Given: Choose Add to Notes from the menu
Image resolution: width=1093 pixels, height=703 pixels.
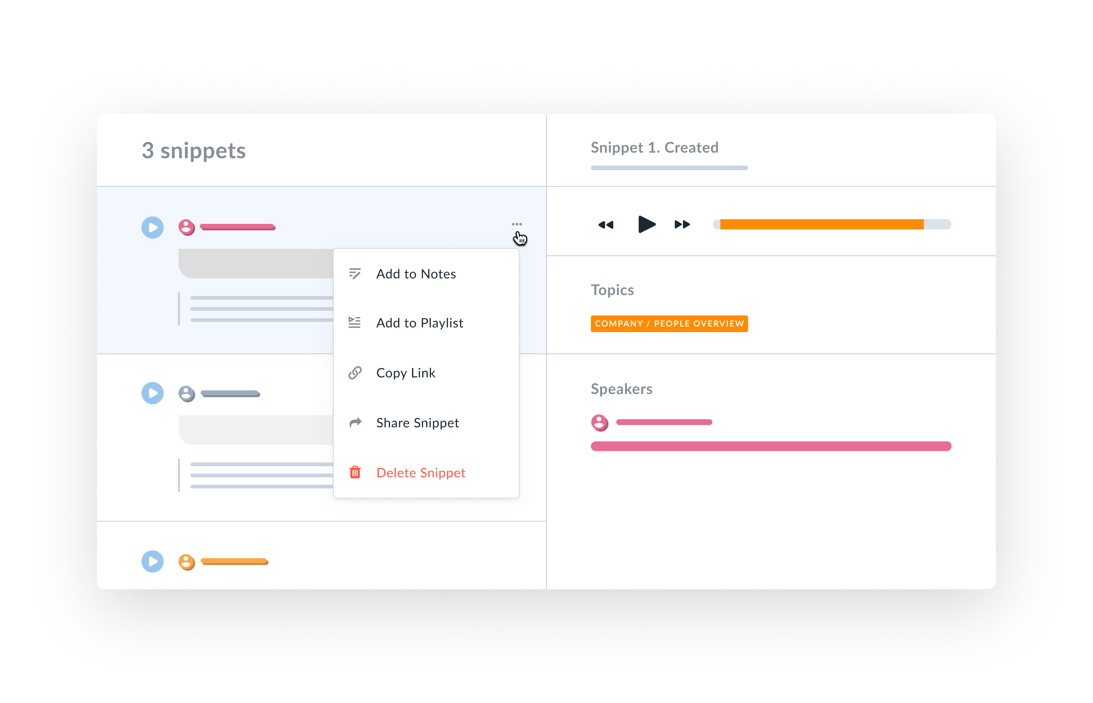Looking at the screenshot, I should [x=426, y=274].
